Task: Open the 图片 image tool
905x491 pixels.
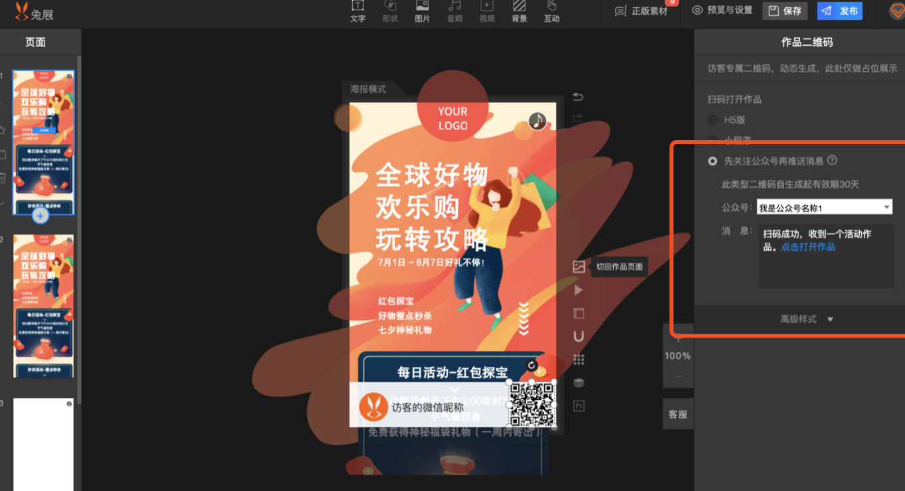Action: 422,11
